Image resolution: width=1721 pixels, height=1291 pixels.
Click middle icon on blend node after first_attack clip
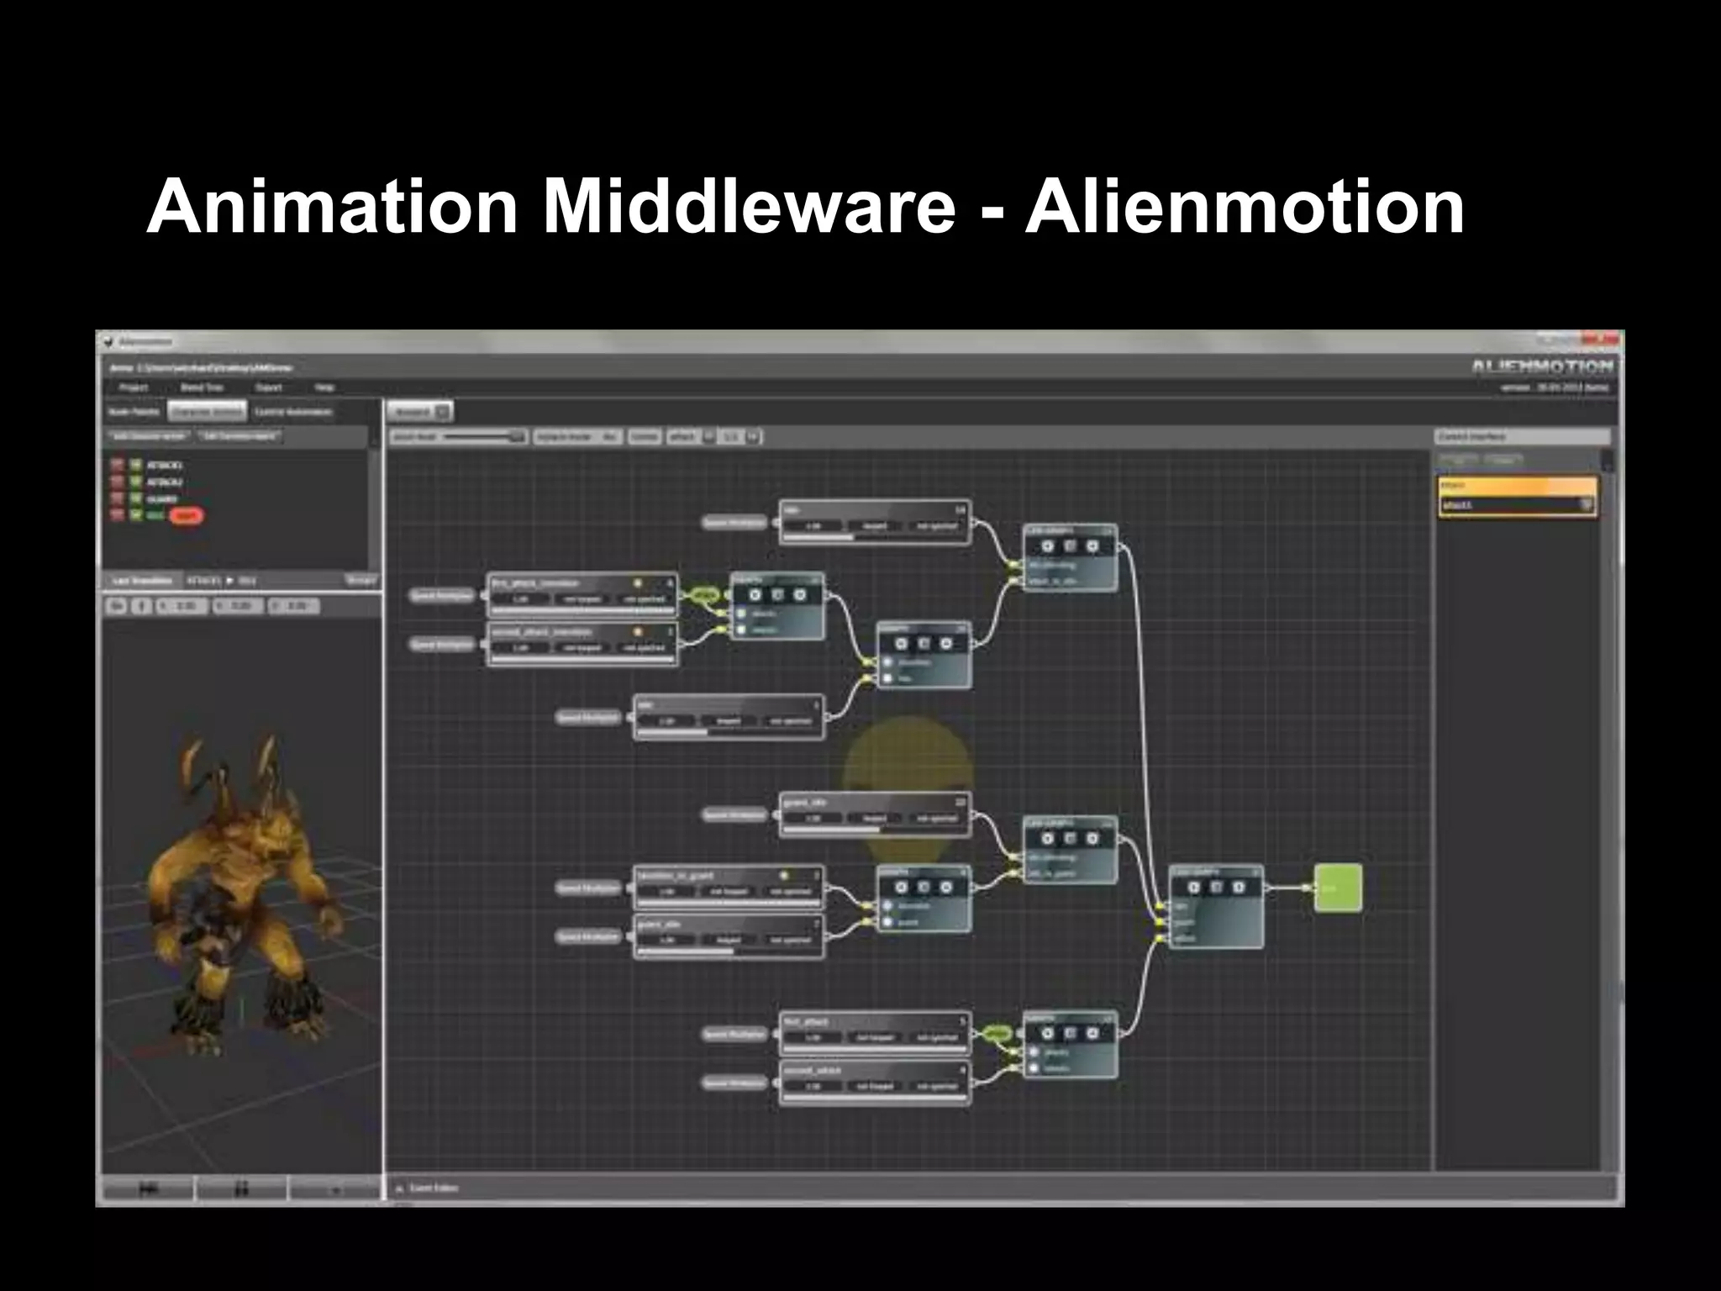(x=1070, y=1034)
